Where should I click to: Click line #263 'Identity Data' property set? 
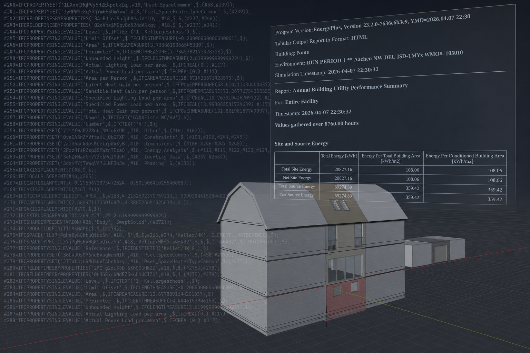[116, 157]
